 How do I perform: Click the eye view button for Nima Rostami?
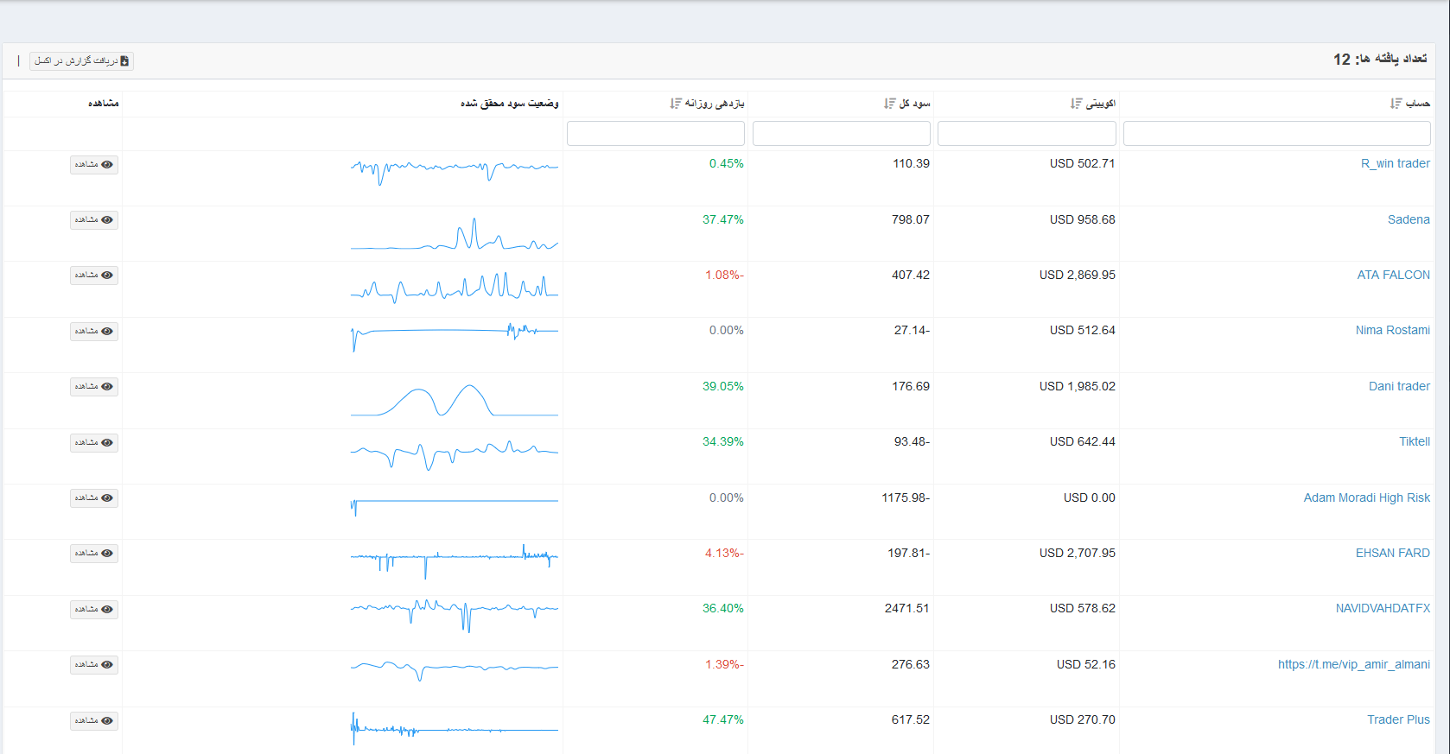tap(94, 332)
